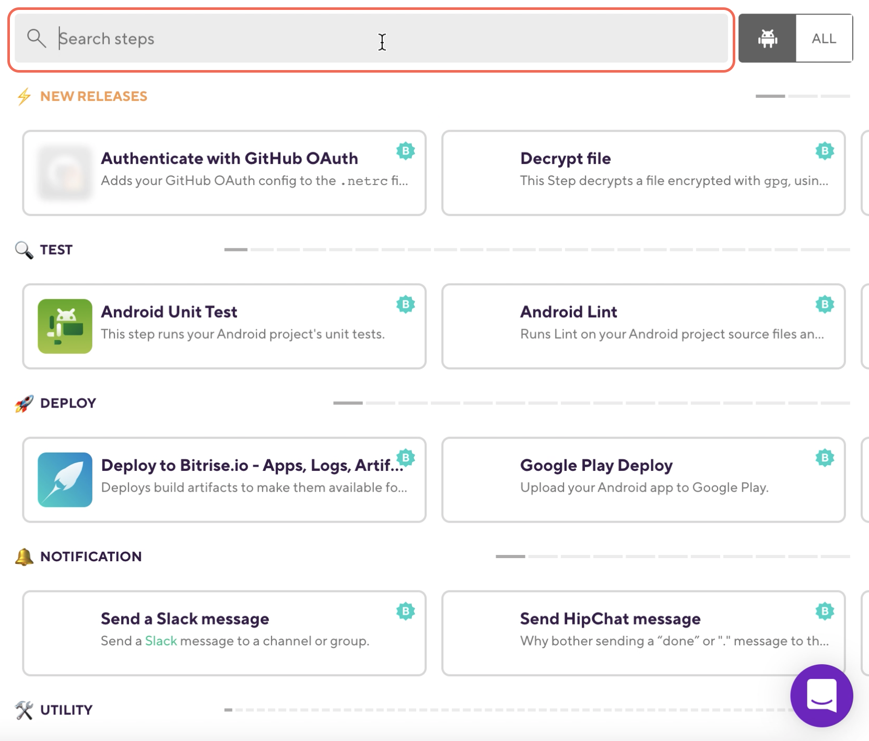This screenshot has height=741, width=869.
Task: Open the Intercom chat bubble
Action: point(821,696)
